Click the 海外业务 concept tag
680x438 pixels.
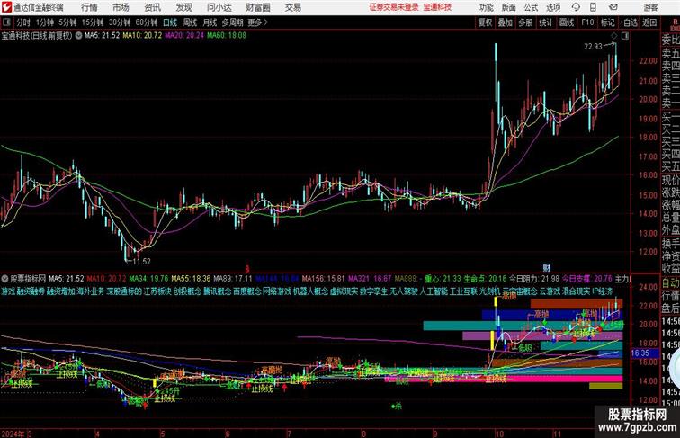point(91,291)
